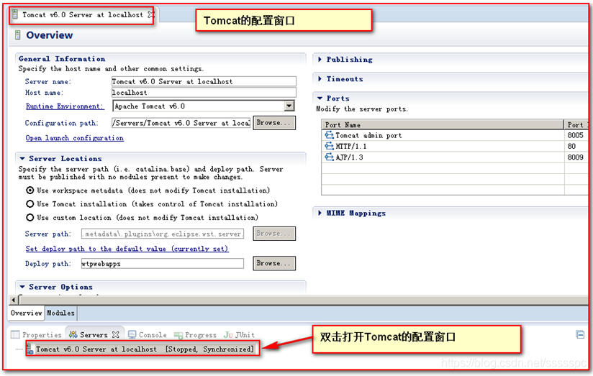Screen dimensions: 593x376
Task: Select the Tomcat admin port row
Action: [454, 135]
